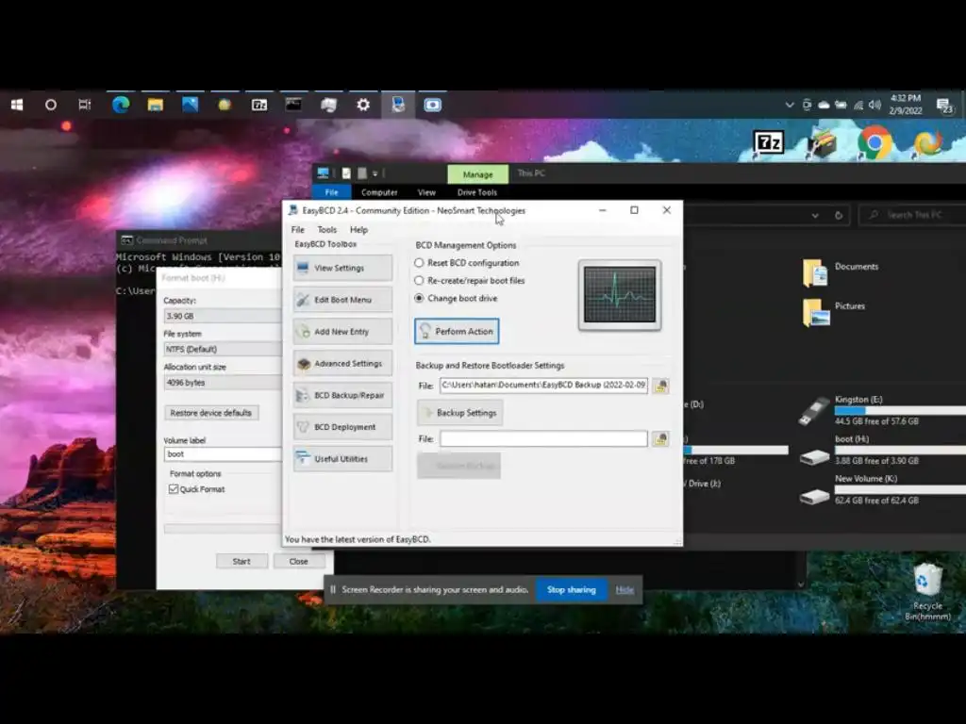Click the Perform Action button

[457, 331]
